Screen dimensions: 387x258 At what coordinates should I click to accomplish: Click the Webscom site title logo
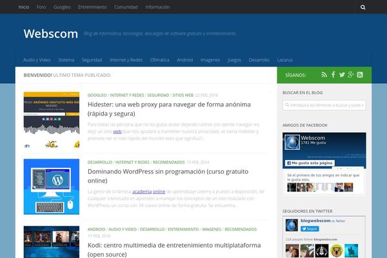pyautogui.click(x=51, y=34)
